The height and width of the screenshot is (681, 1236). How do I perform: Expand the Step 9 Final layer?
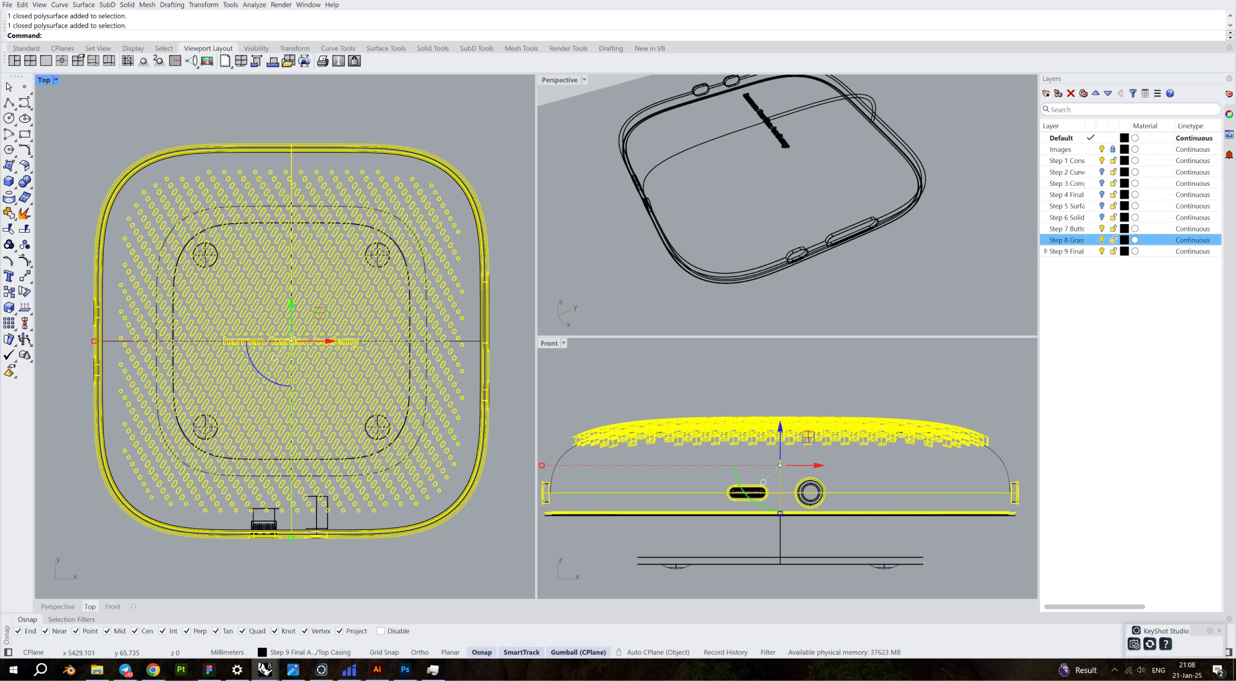1045,251
